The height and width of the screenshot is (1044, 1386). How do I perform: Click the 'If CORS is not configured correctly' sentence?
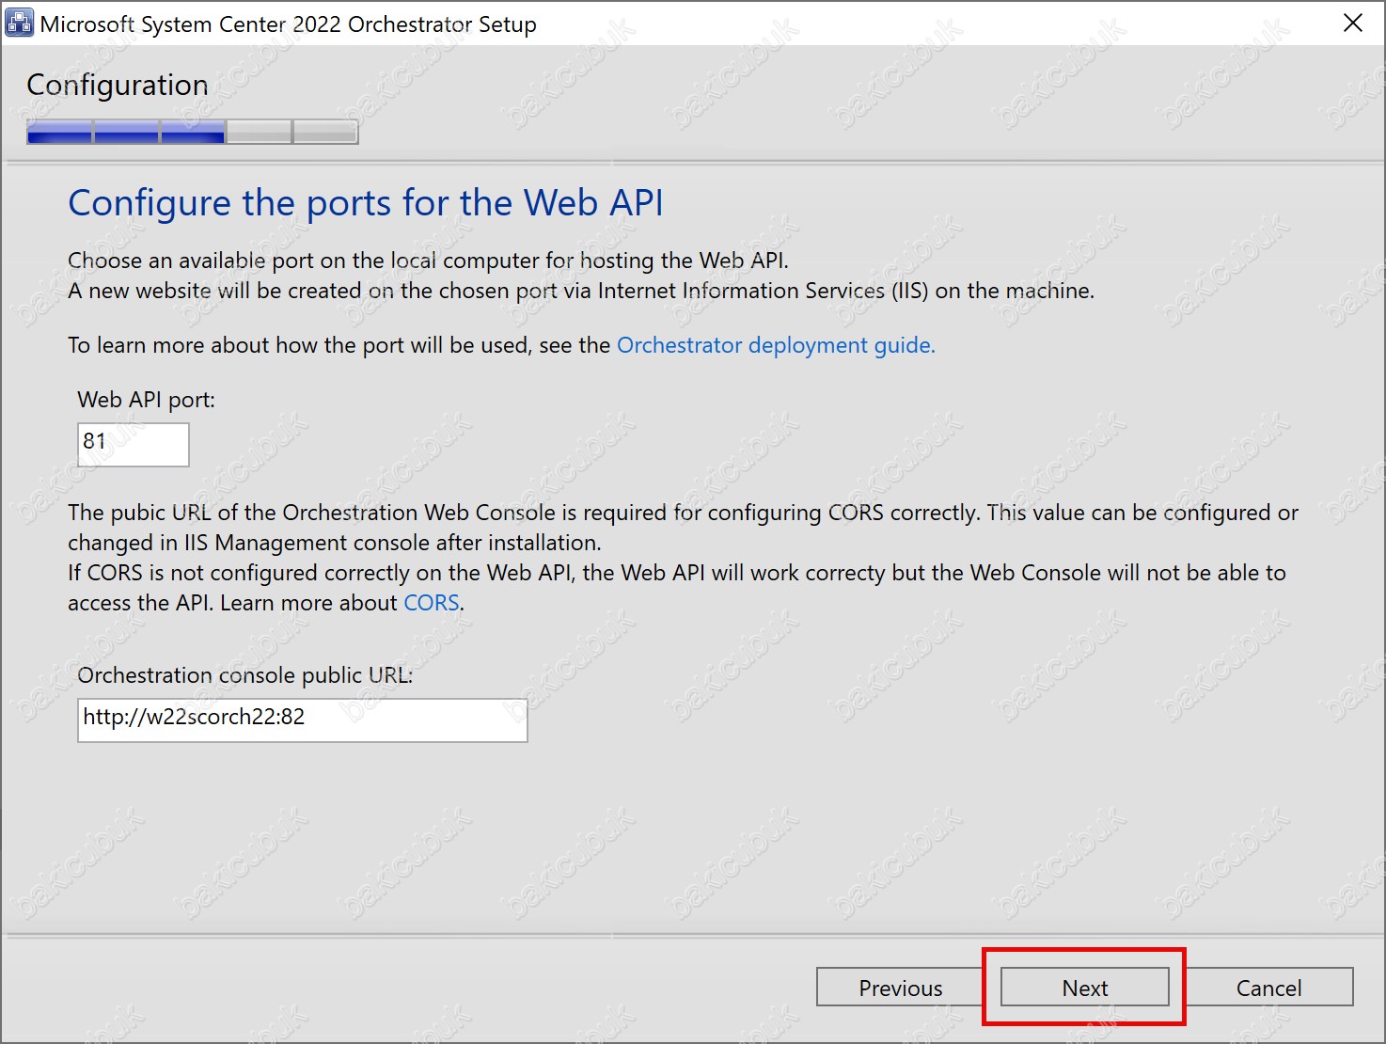[677, 588]
